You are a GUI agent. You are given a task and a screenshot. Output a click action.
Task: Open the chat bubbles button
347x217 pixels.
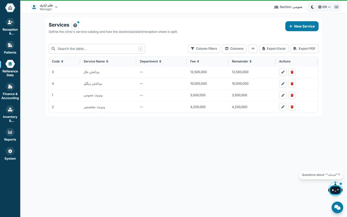337,207
